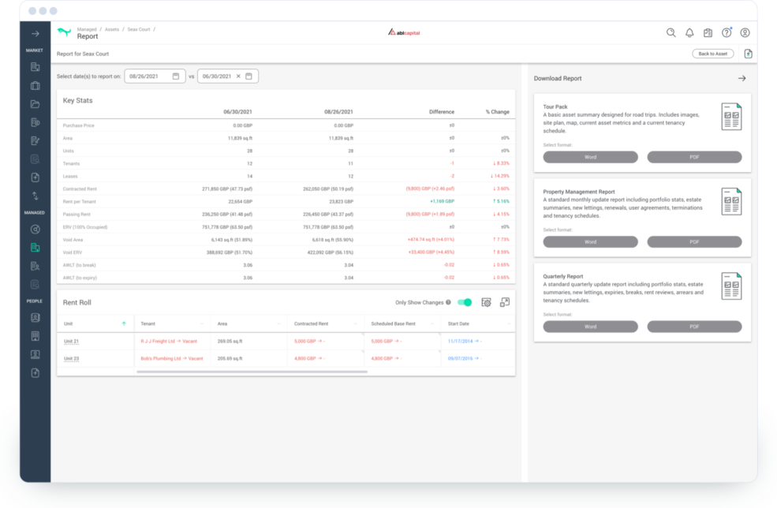Click the Seax Court breadcrumb
Viewport: 777px width, 508px height.
point(139,29)
